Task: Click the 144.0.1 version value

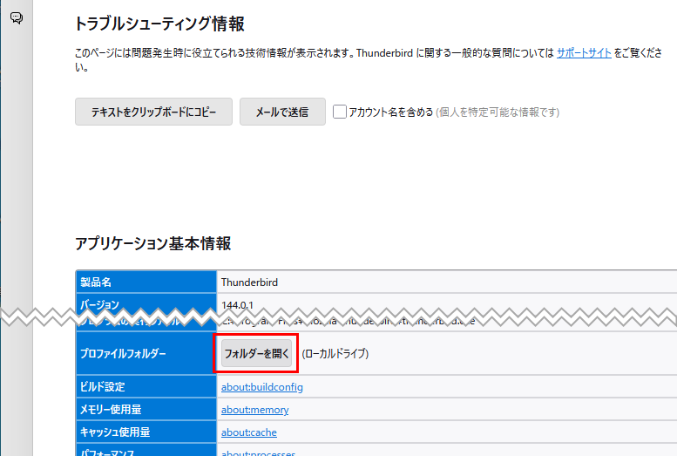Action: [237, 305]
